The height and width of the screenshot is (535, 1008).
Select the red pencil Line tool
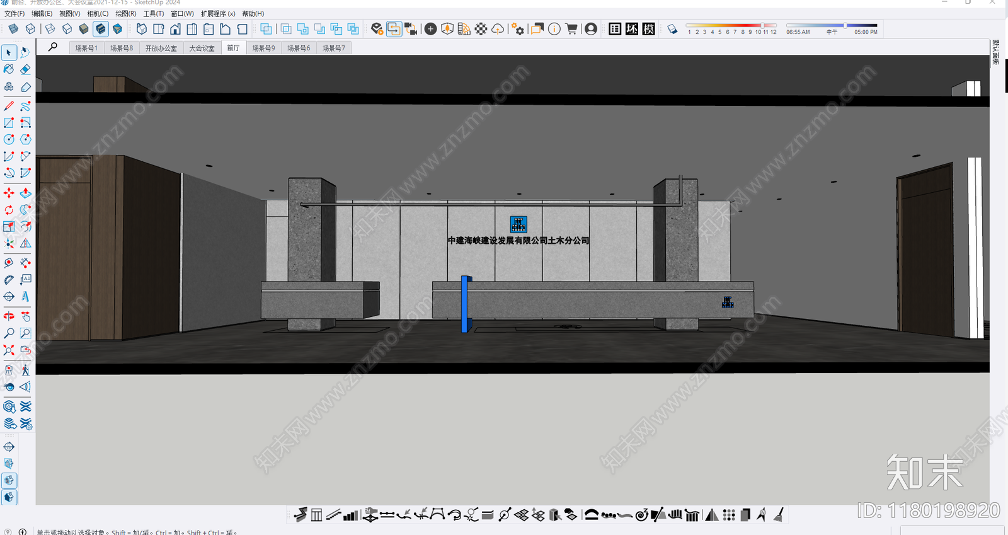pyautogui.click(x=9, y=106)
